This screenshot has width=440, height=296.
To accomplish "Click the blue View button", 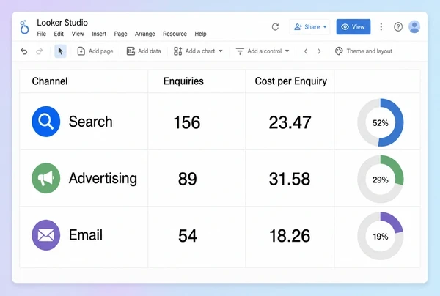I will (353, 27).
